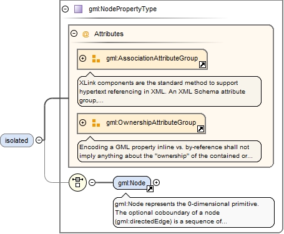
Task: Select the gml:OwnershipAttributeGroup label
Action: (x=151, y=122)
